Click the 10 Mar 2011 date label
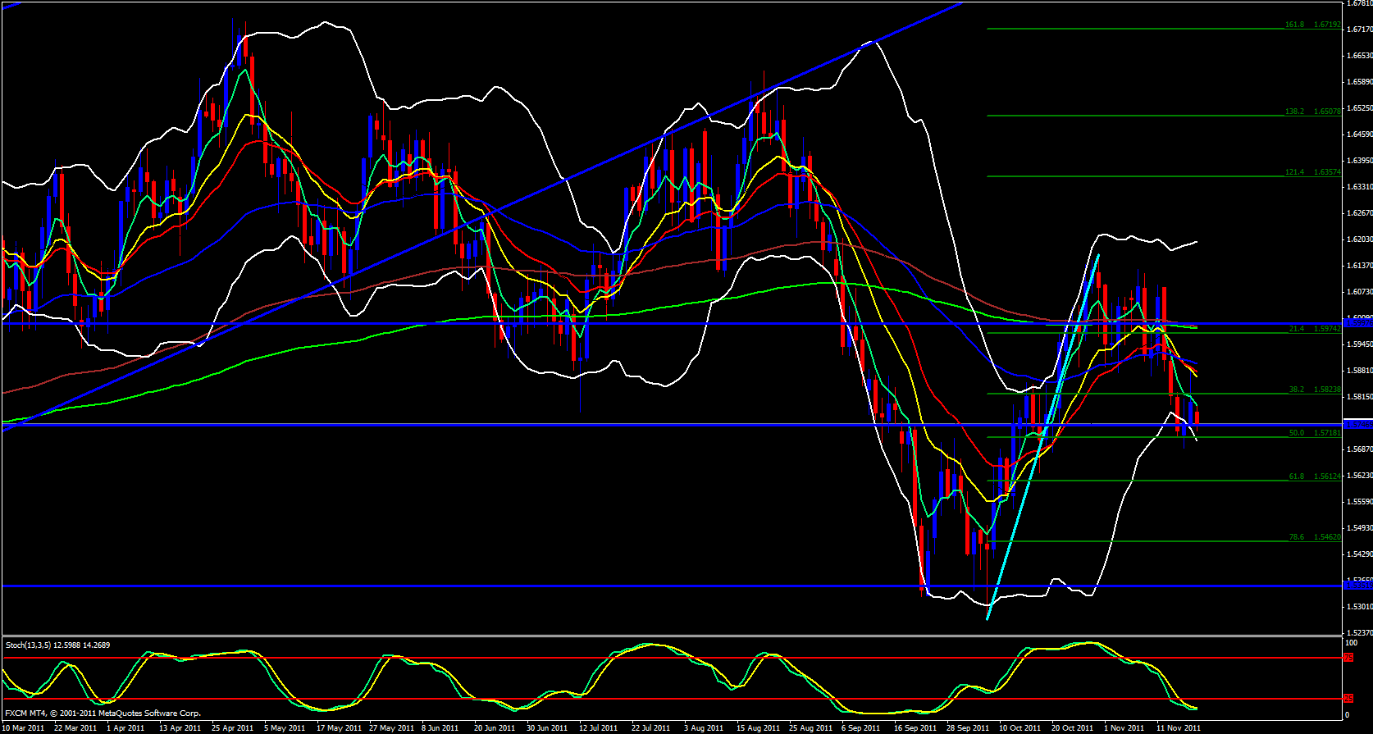 pyautogui.click(x=24, y=727)
